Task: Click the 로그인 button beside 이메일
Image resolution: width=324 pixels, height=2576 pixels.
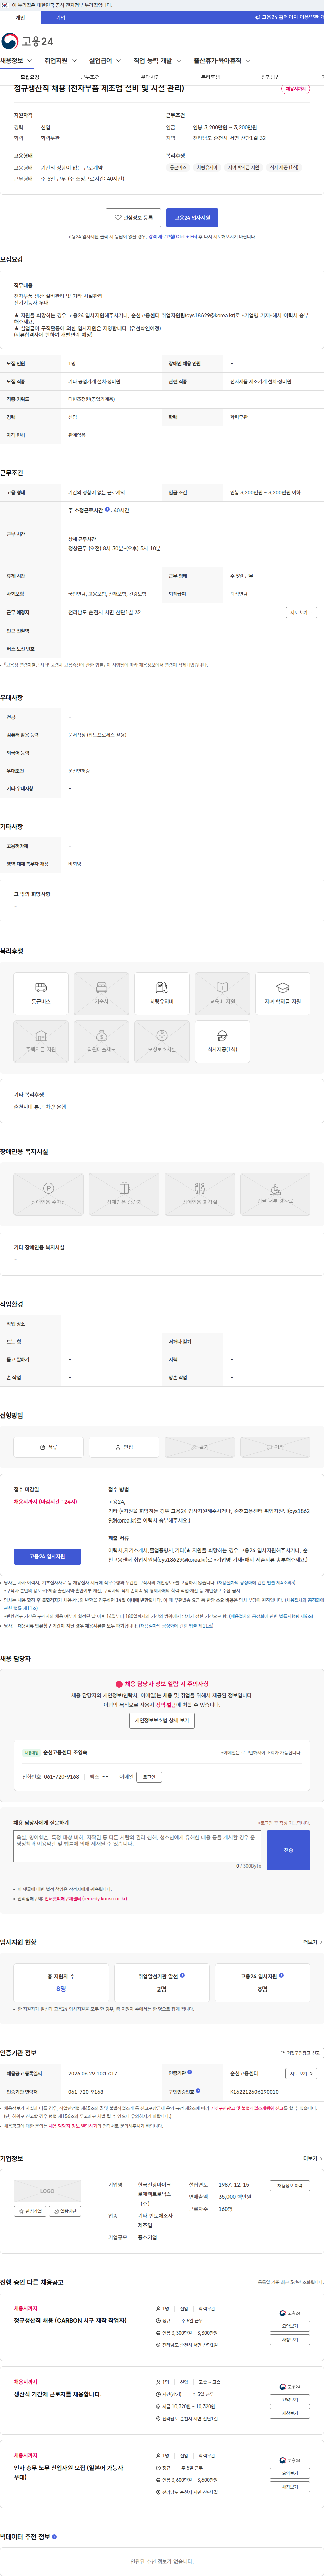Action: point(149,1777)
